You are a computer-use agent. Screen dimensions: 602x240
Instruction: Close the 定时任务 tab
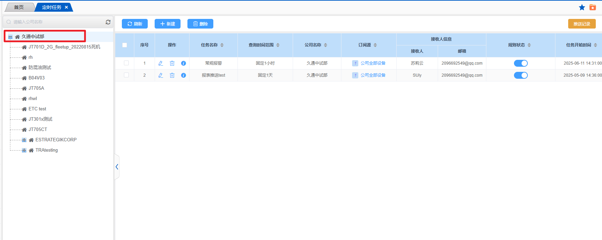coord(66,7)
